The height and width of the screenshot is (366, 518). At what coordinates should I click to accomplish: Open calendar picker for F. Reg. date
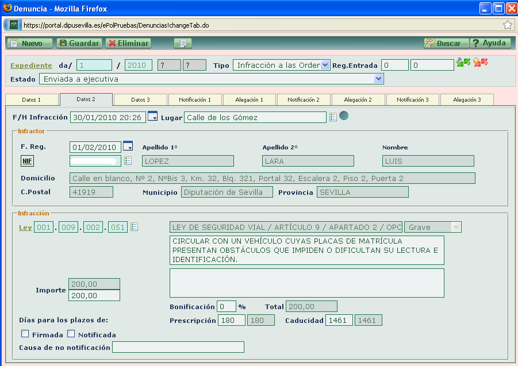coord(128,147)
